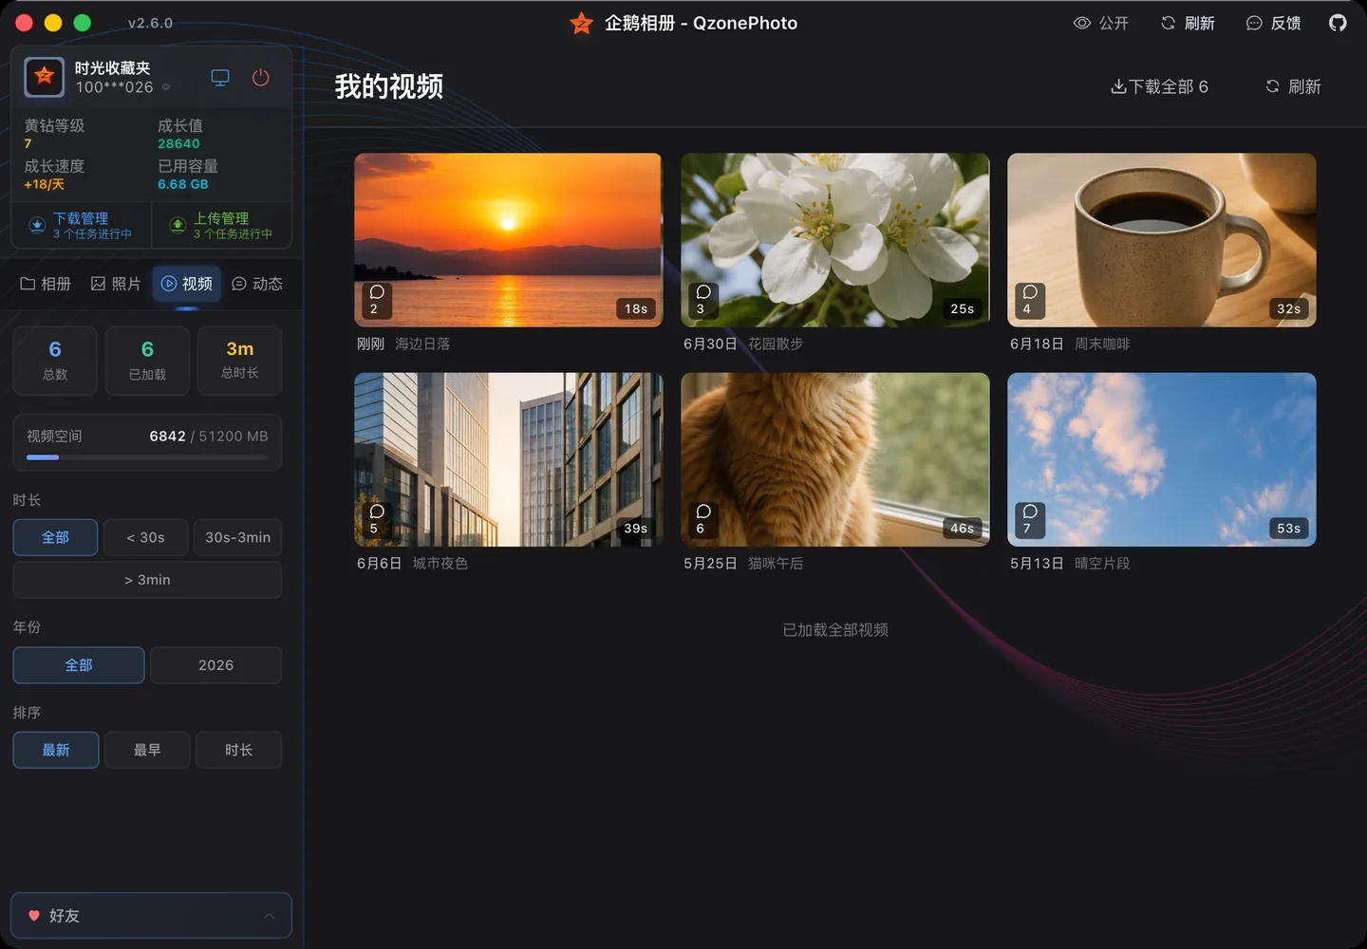1367x949 pixels.
Task: Select year filter 全部
Action: click(x=79, y=665)
